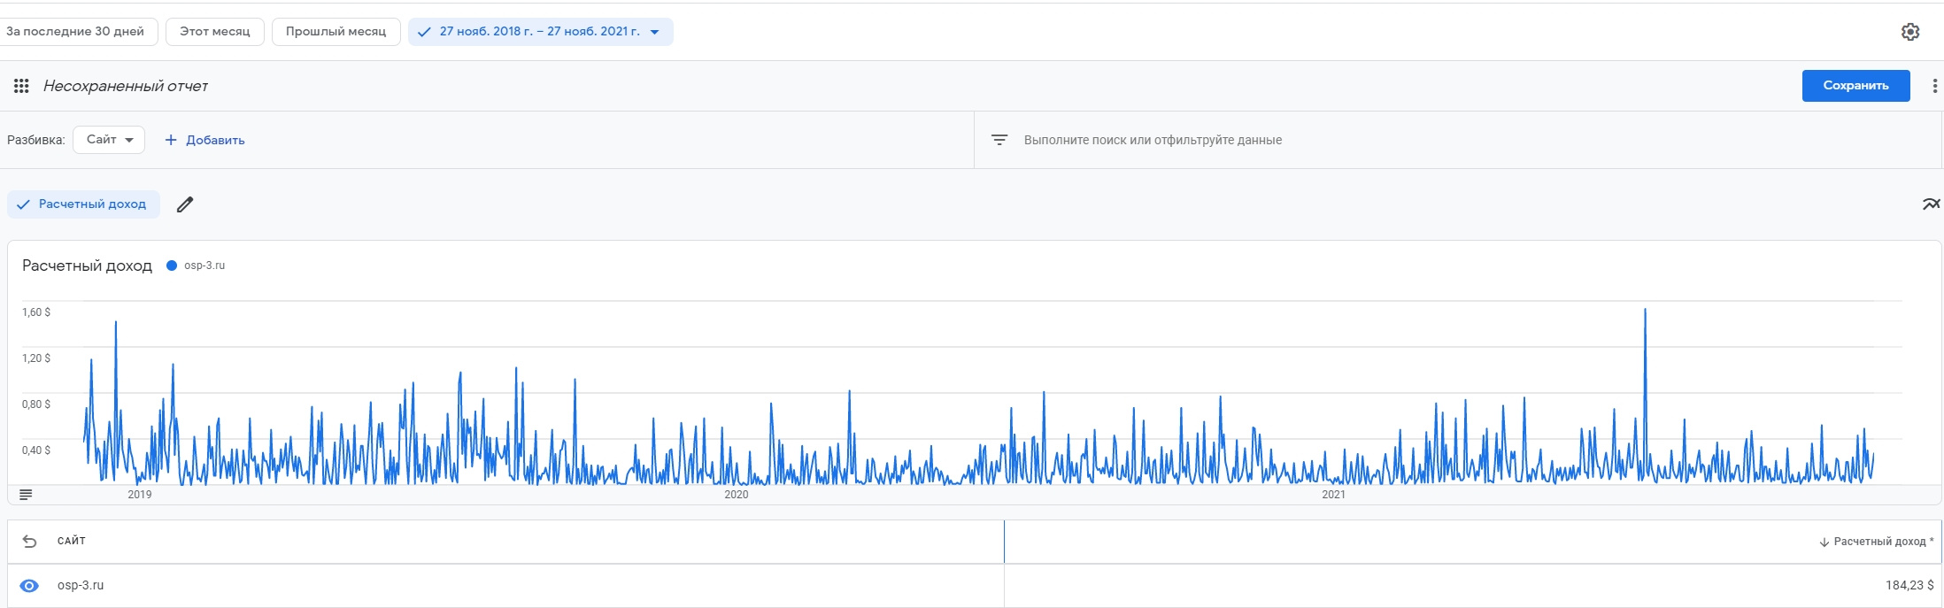This screenshot has height=608, width=1944.
Task: Click the chart legend list icon
Action: (x=26, y=495)
